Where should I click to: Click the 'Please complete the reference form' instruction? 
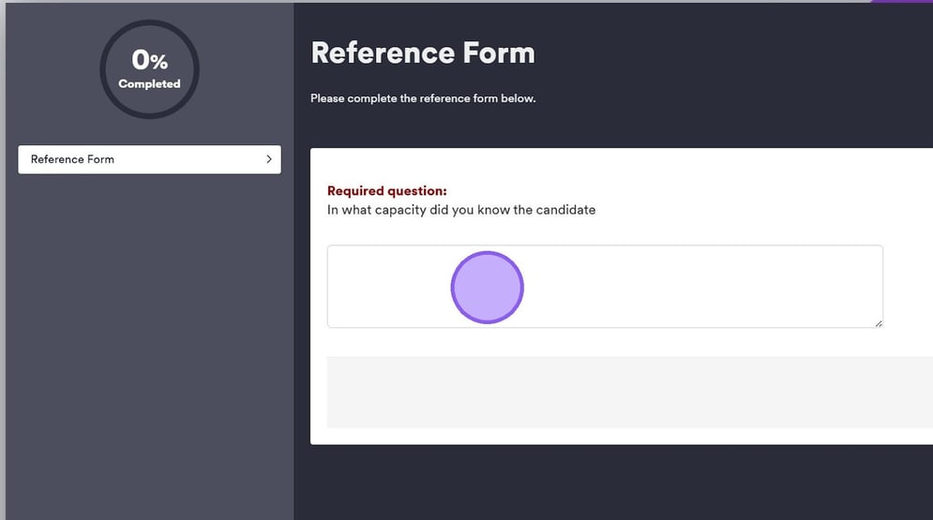(x=423, y=98)
